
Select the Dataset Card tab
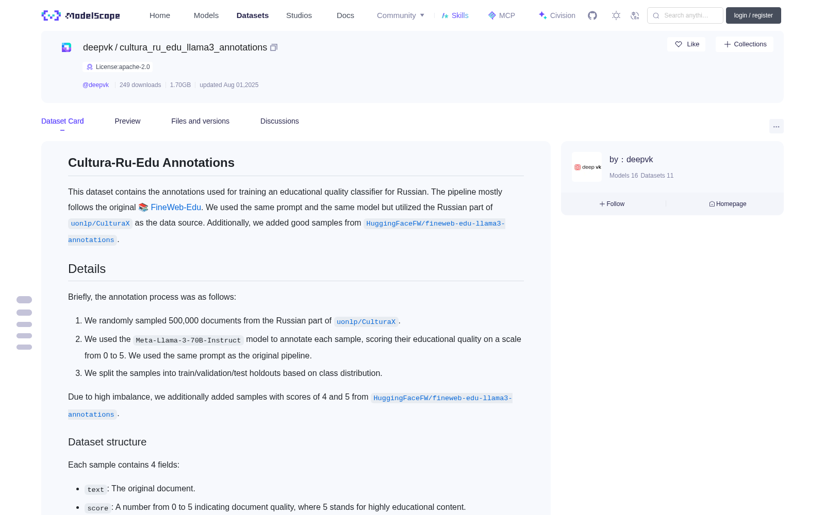click(x=62, y=121)
